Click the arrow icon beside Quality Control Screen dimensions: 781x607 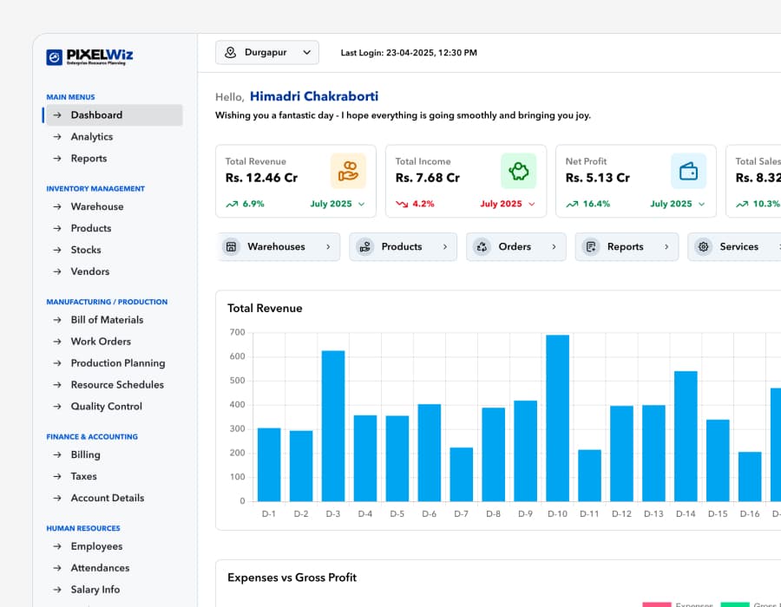point(57,407)
